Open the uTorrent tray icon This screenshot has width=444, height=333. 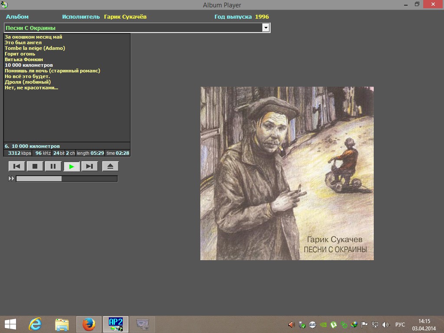[x=333, y=324]
